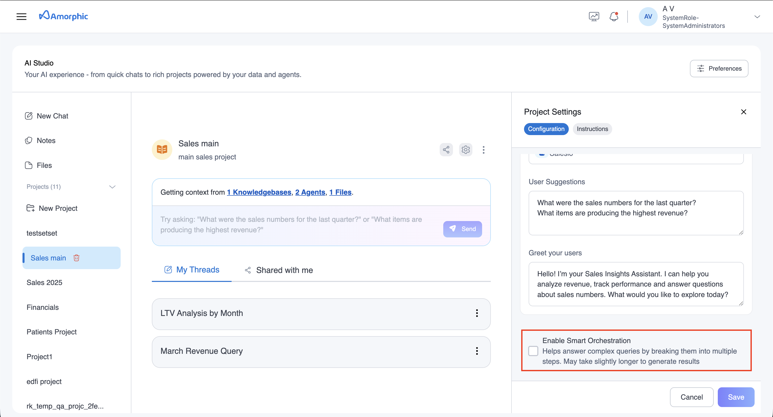
Task: Open the analytics icon in the top bar
Action: click(594, 17)
